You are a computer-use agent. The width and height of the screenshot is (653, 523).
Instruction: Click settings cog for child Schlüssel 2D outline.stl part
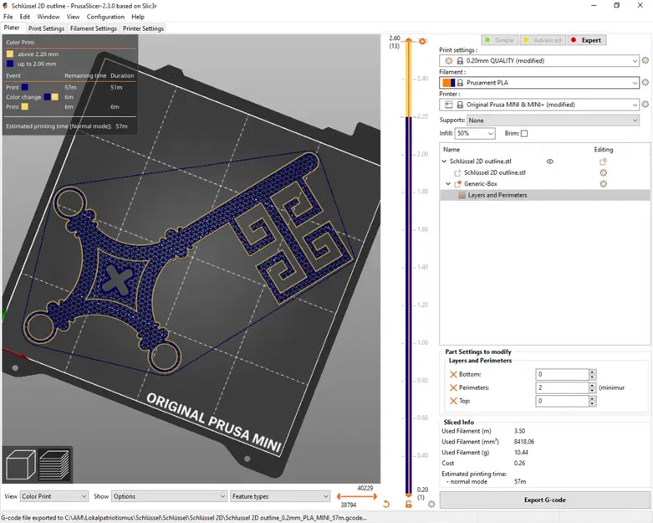coord(603,172)
